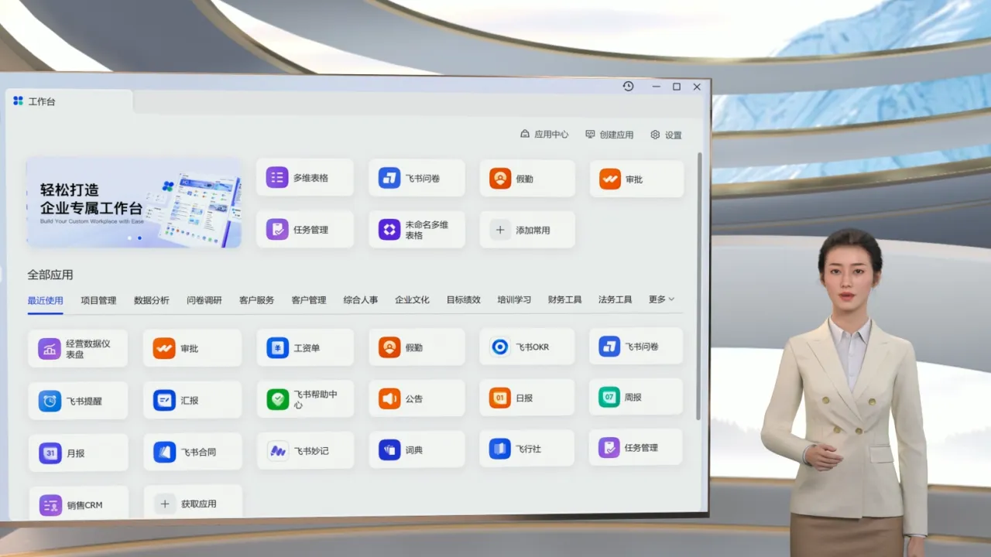The width and height of the screenshot is (991, 557).
Task: Open the 飞书OKR app
Action: click(500, 347)
